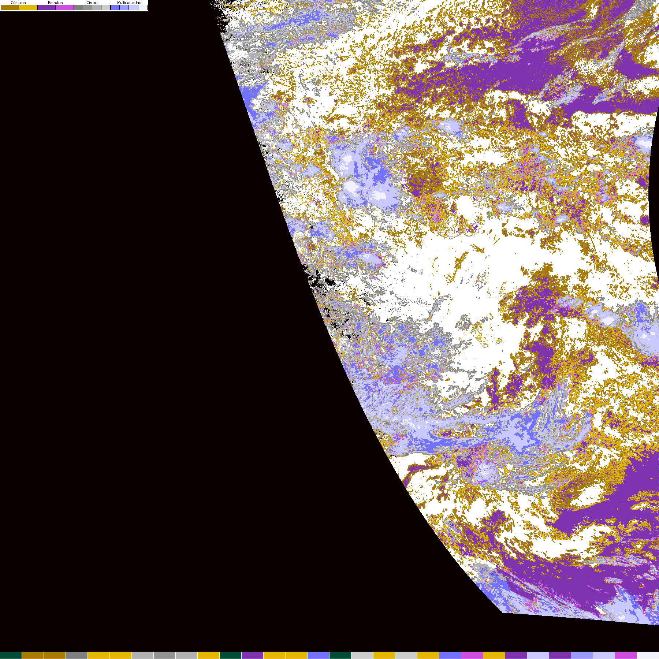Choose the second-darkest gray Cirros legend swatch
The height and width of the screenshot is (659, 659).
(x=88, y=7)
